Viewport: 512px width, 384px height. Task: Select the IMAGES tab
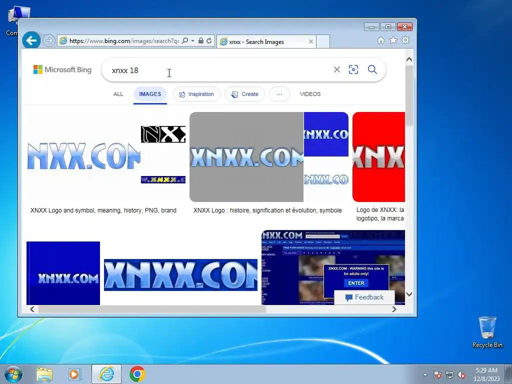[x=150, y=94]
